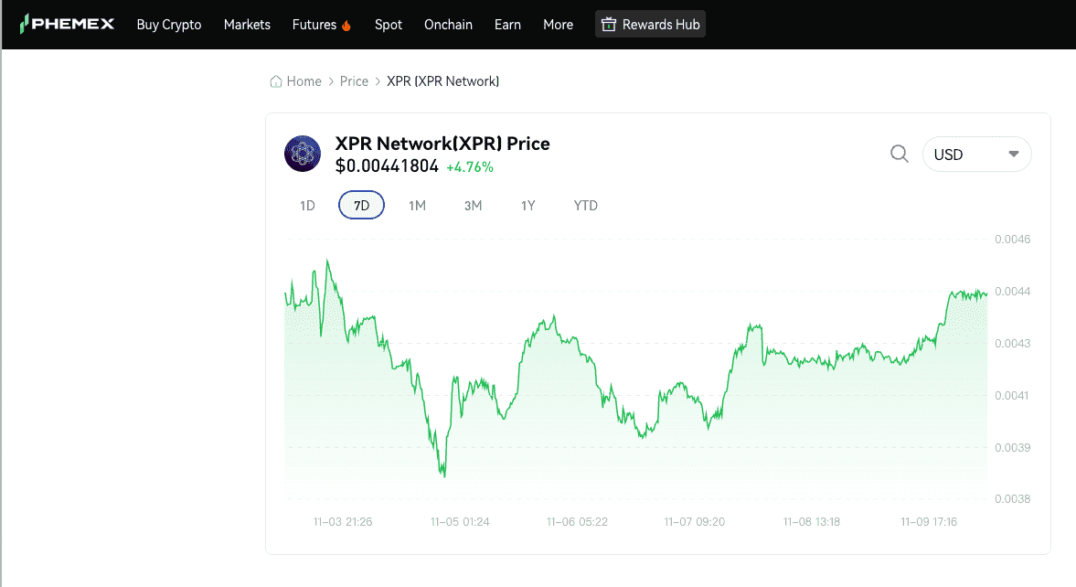This screenshot has height=587, width=1076.
Task: Open the search magnifier on the price card
Action: (x=899, y=154)
